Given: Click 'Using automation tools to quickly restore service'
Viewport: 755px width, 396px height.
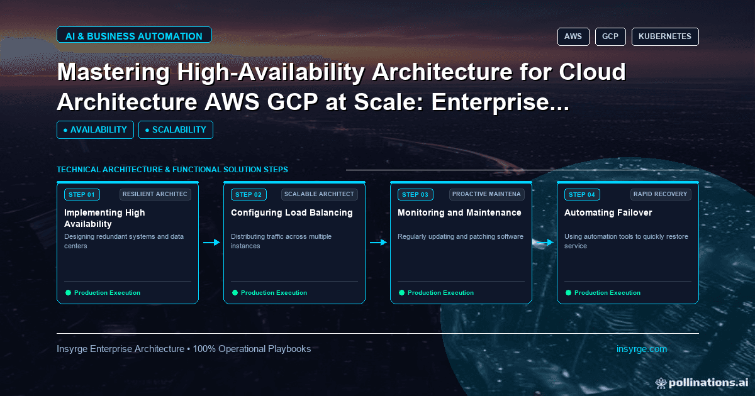Looking at the screenshot, I should [x=627, y=241].
